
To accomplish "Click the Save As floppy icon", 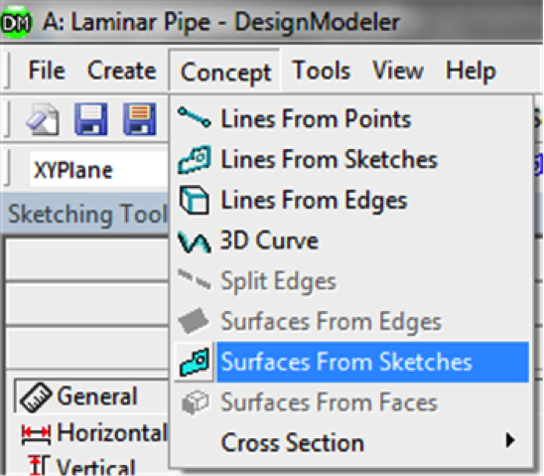I will coord(140,118).
